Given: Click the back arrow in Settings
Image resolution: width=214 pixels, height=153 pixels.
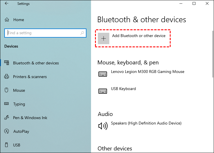Looking at the screenshot, I should (x=7, y=4).
